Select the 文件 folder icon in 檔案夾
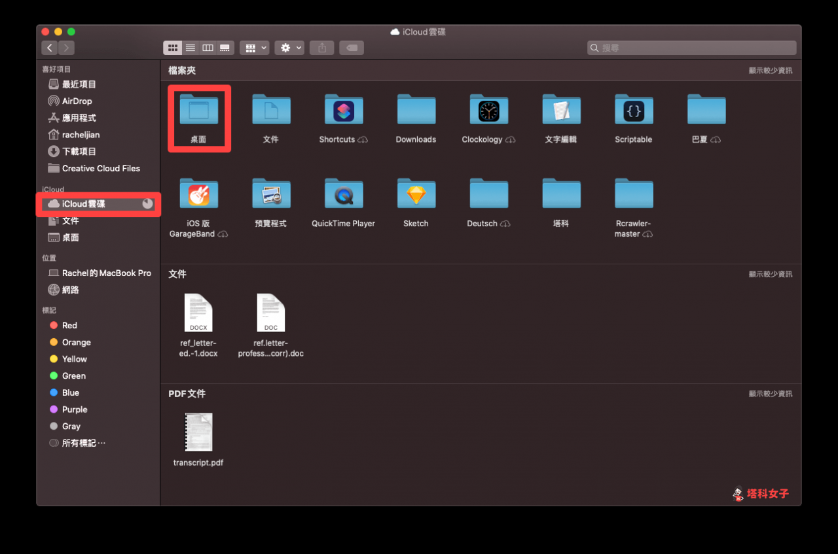Image resolution: width=838 pixels, height=554 pixels. (x=271, y=109)
